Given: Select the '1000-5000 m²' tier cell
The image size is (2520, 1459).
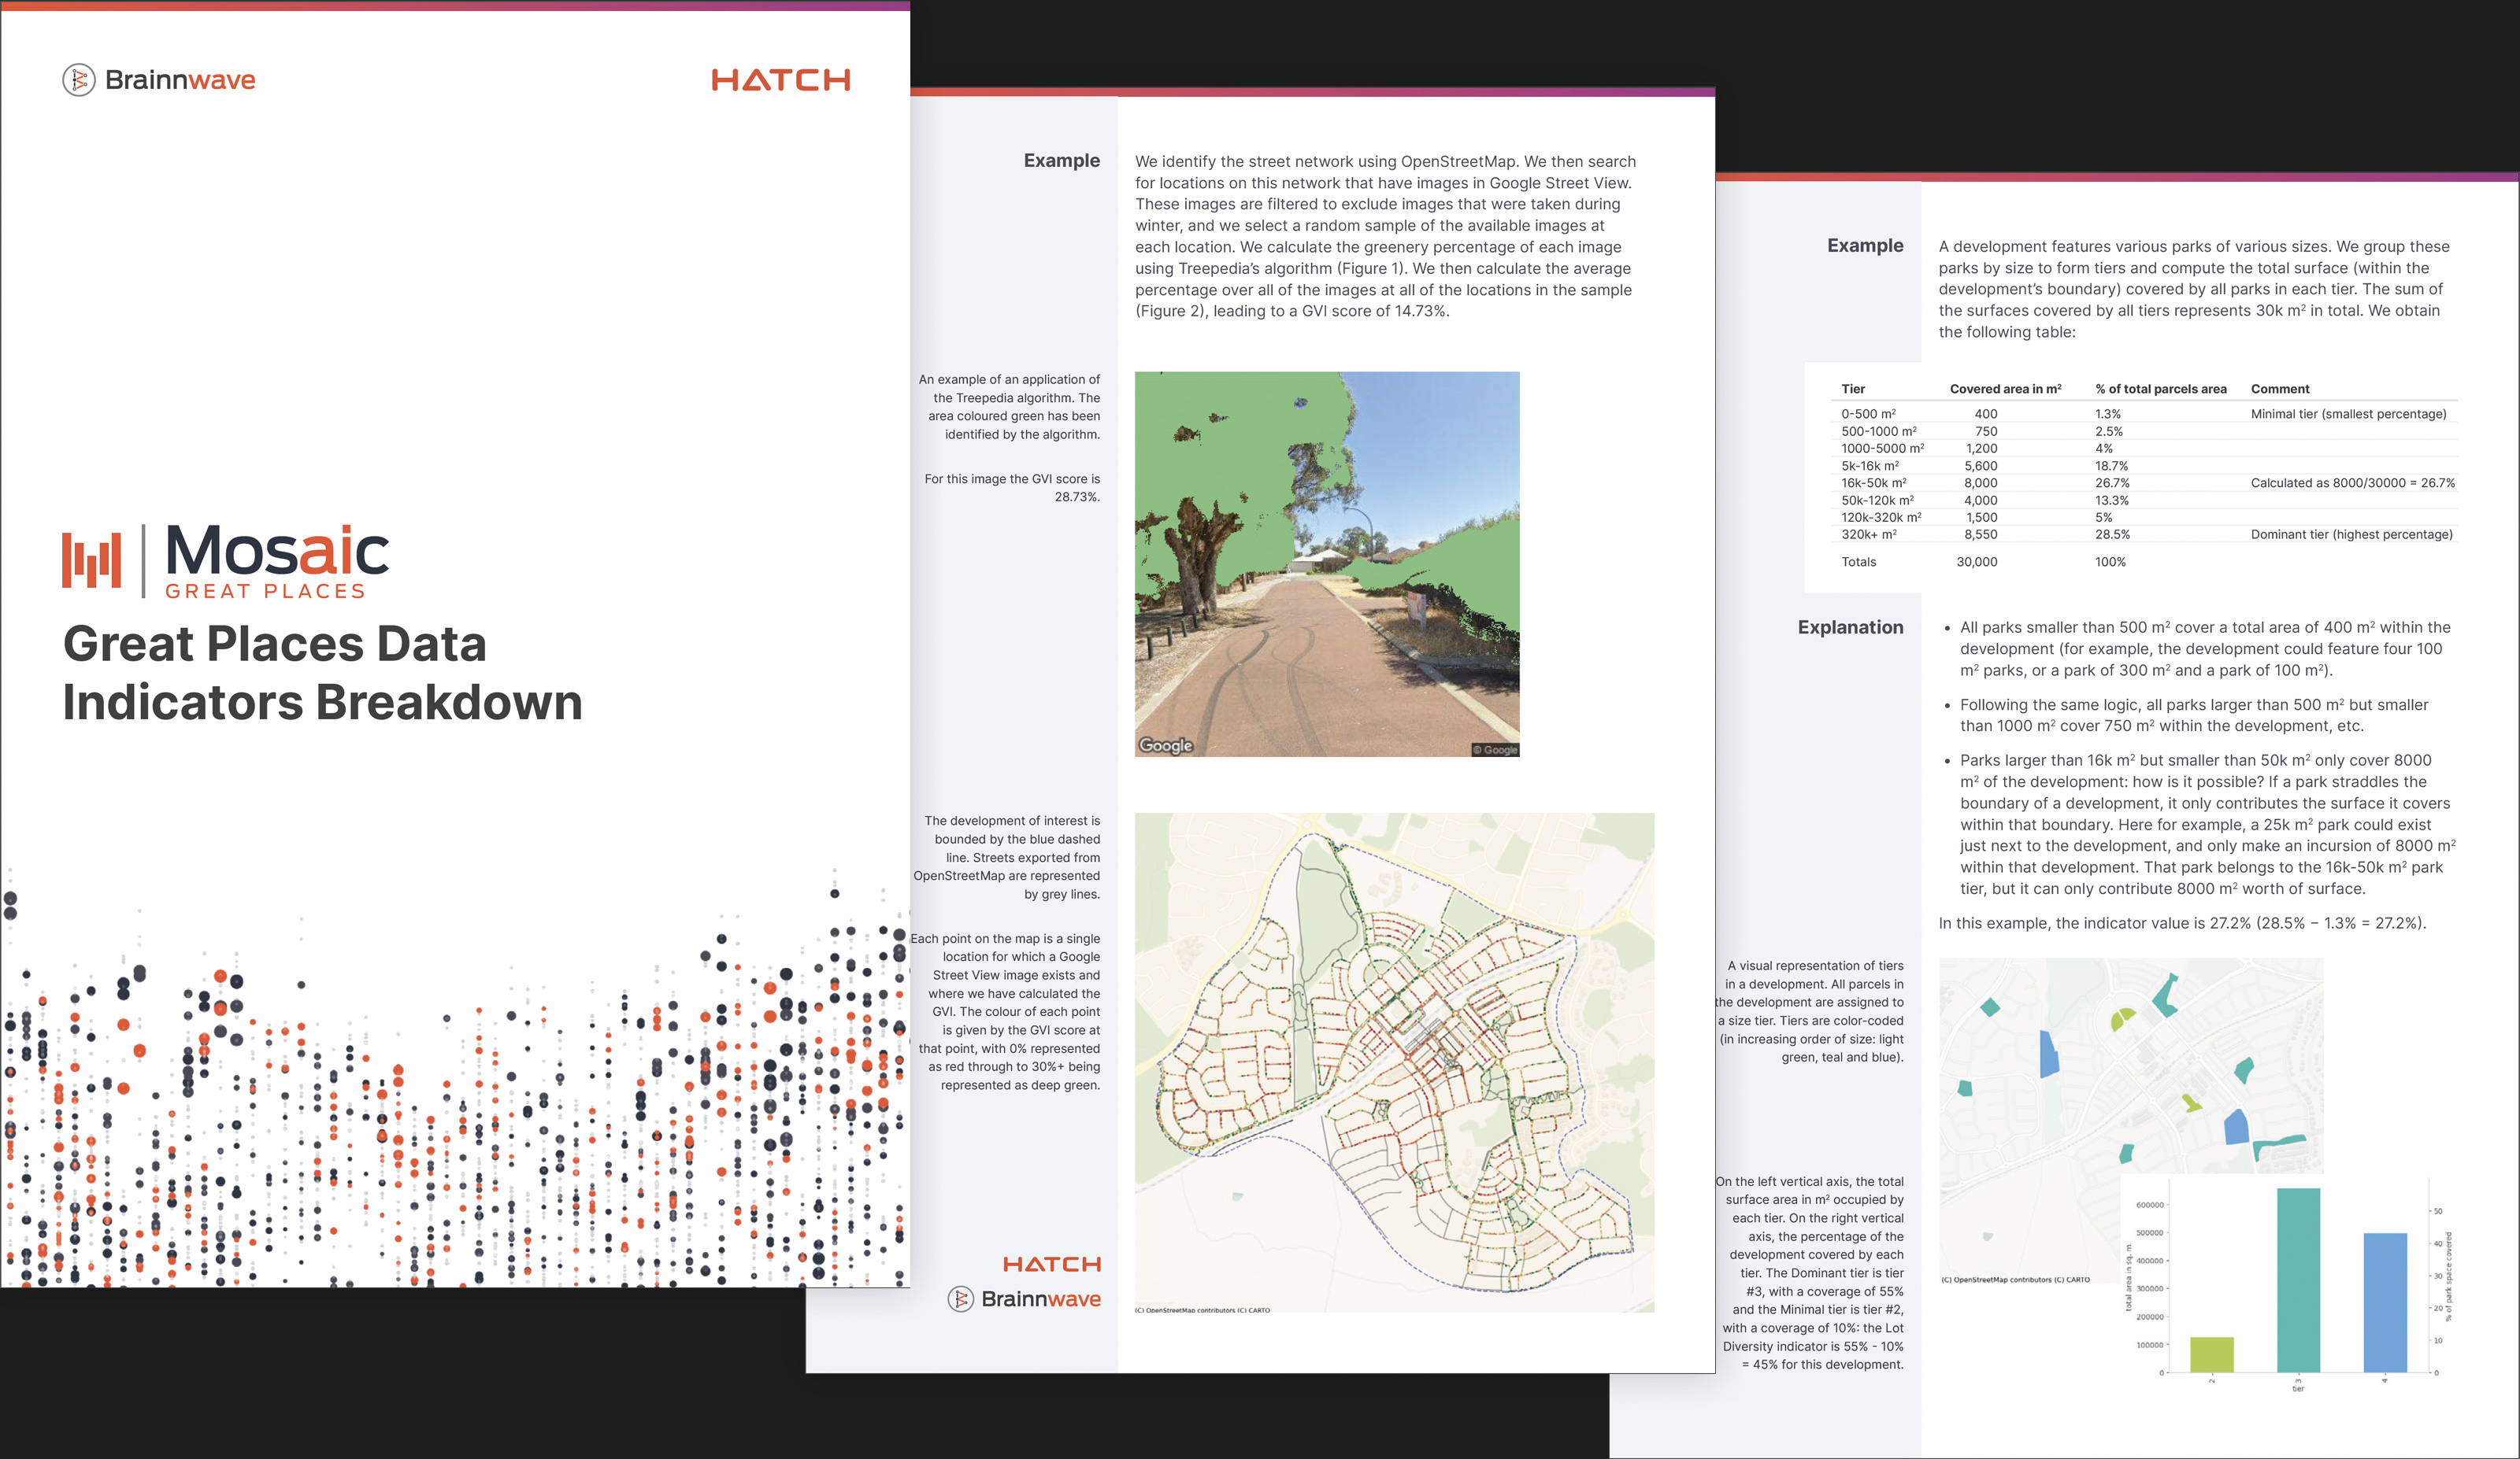Looking at the screenshot, I should pyautogui.click(x=1882, y=448).
